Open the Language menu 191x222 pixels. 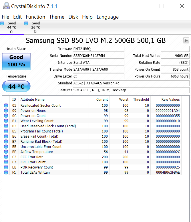(108, 17)
